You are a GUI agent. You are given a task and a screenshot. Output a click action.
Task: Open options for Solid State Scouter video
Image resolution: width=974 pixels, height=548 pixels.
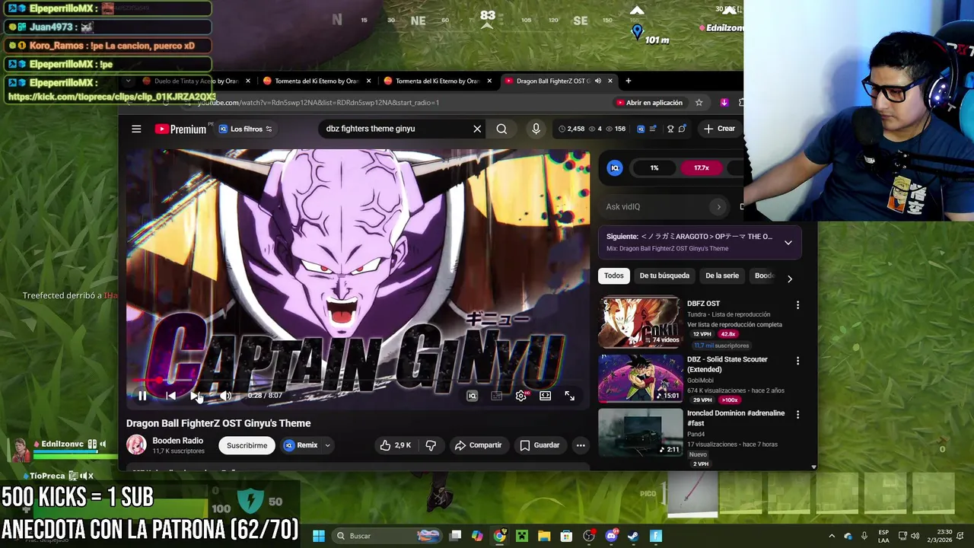tap(797, 361)
